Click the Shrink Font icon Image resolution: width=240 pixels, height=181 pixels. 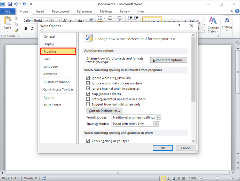[71, 20]
